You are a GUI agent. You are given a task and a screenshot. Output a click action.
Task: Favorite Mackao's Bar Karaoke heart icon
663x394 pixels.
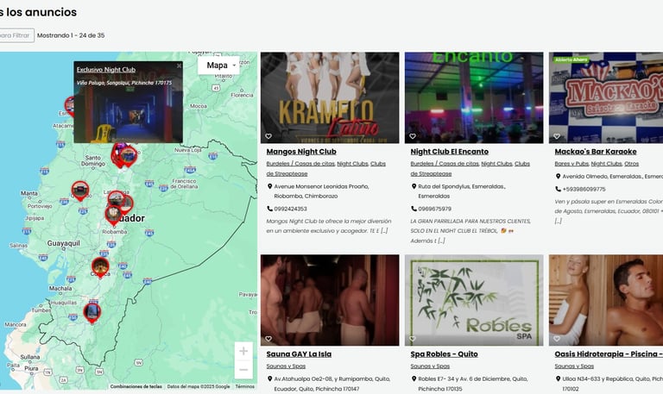click(x=557, y=136)
